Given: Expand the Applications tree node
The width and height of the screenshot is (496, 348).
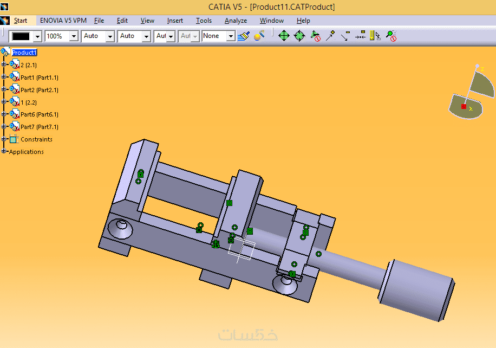Looking at the screenshot, I should coord(4,151).
